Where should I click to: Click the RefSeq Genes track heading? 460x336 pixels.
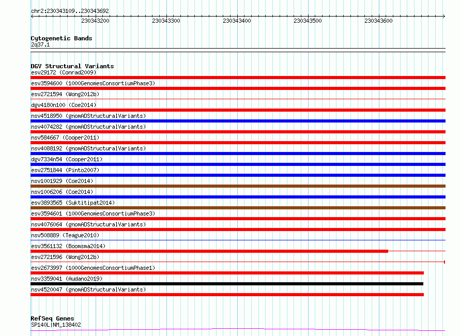tap(52, 318)
